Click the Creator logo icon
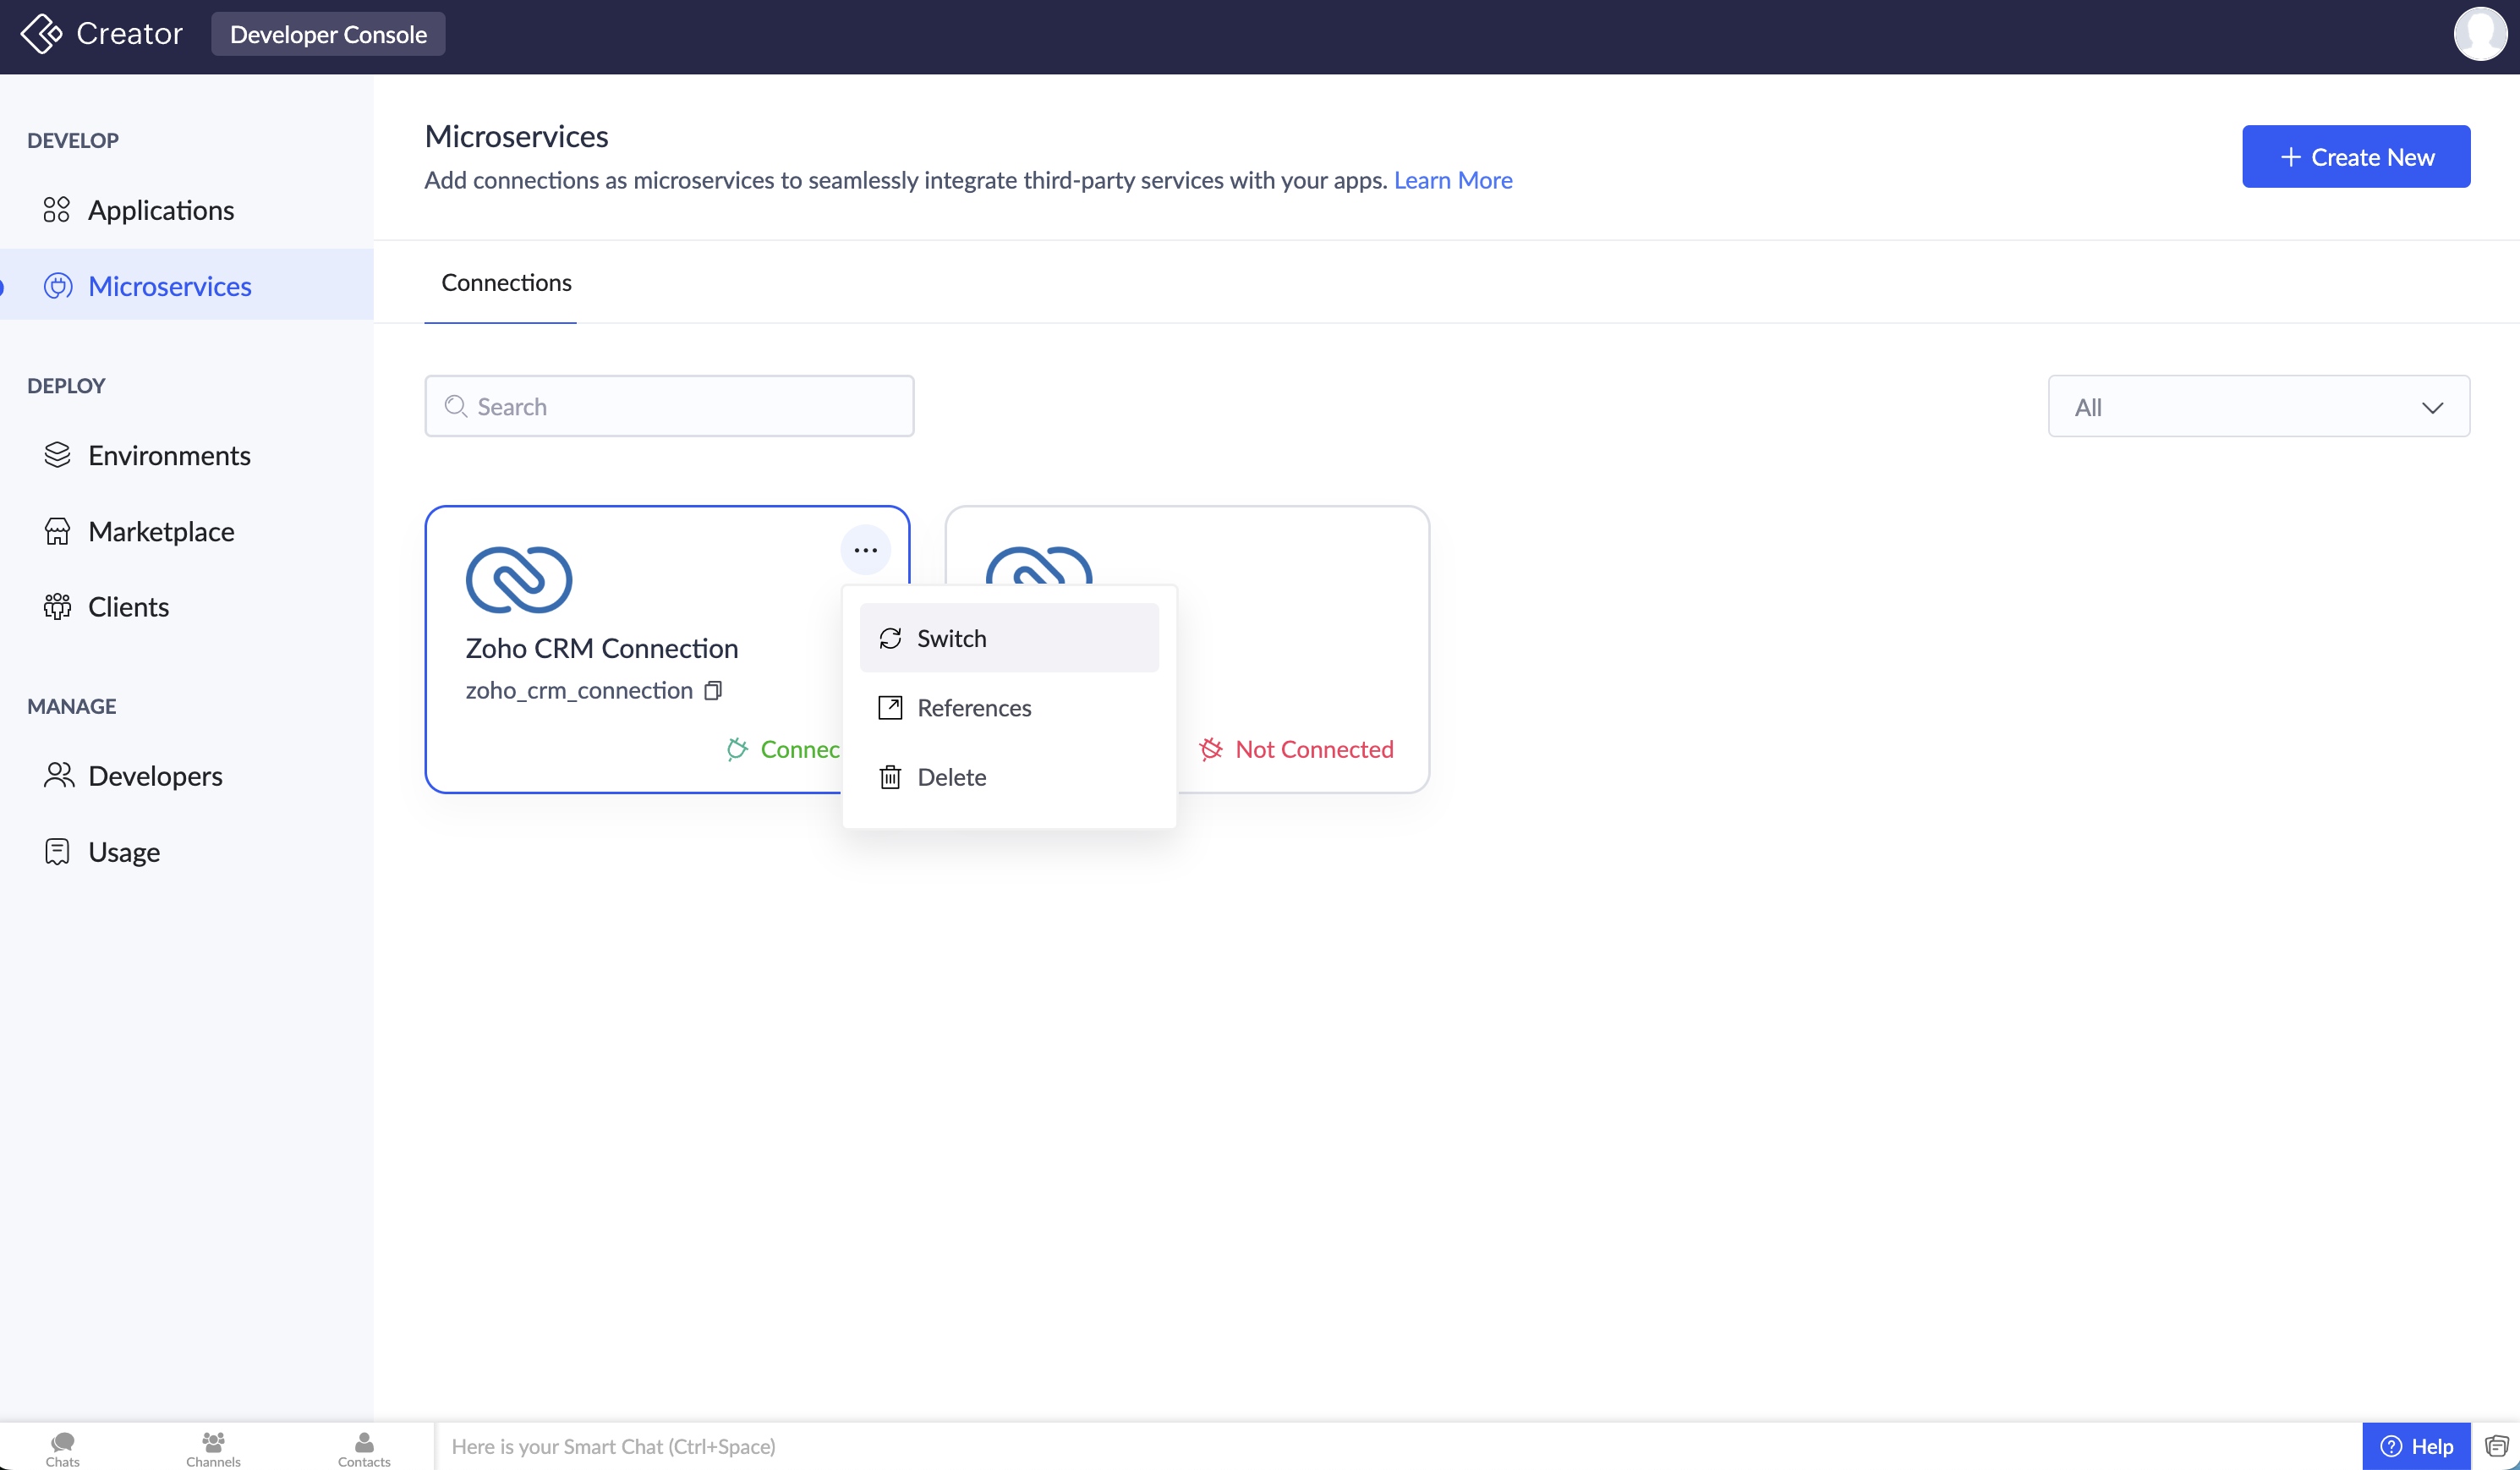The height and width of the screenshot is (1470, 2520). [x=41, y=34]
